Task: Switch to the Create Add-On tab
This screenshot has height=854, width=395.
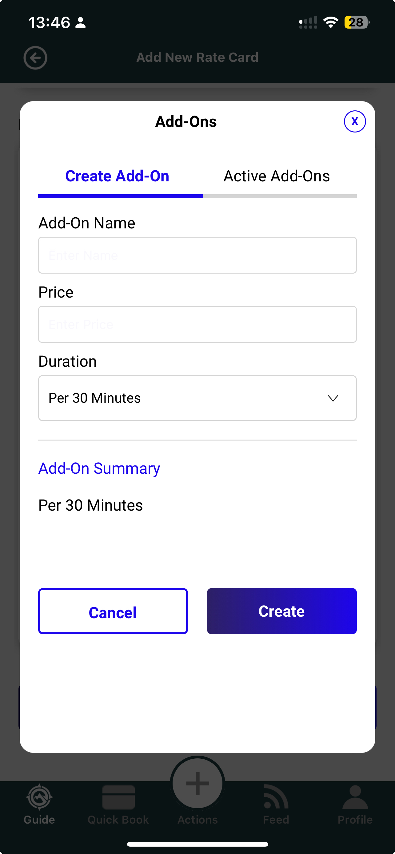Action: point(118,176)
